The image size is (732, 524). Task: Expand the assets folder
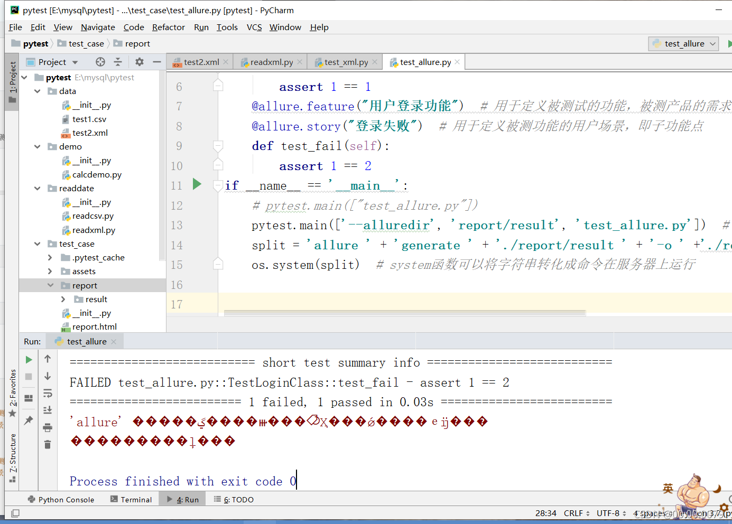(51, 272)
